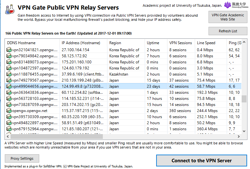Click server icon for vpn104872597 row

pyautogui.click(x=9, y=68)
